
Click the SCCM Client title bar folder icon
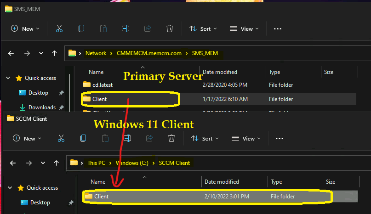[11, 118]
